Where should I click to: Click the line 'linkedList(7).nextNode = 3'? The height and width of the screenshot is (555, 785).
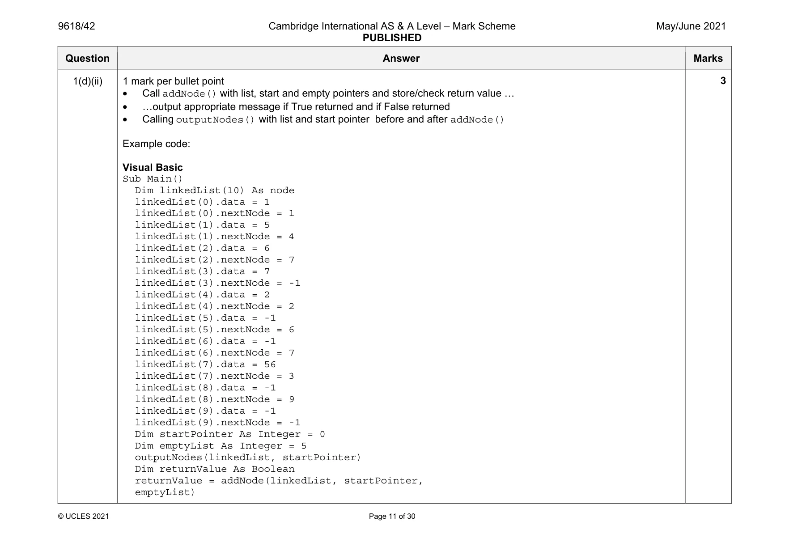(215, 376)
